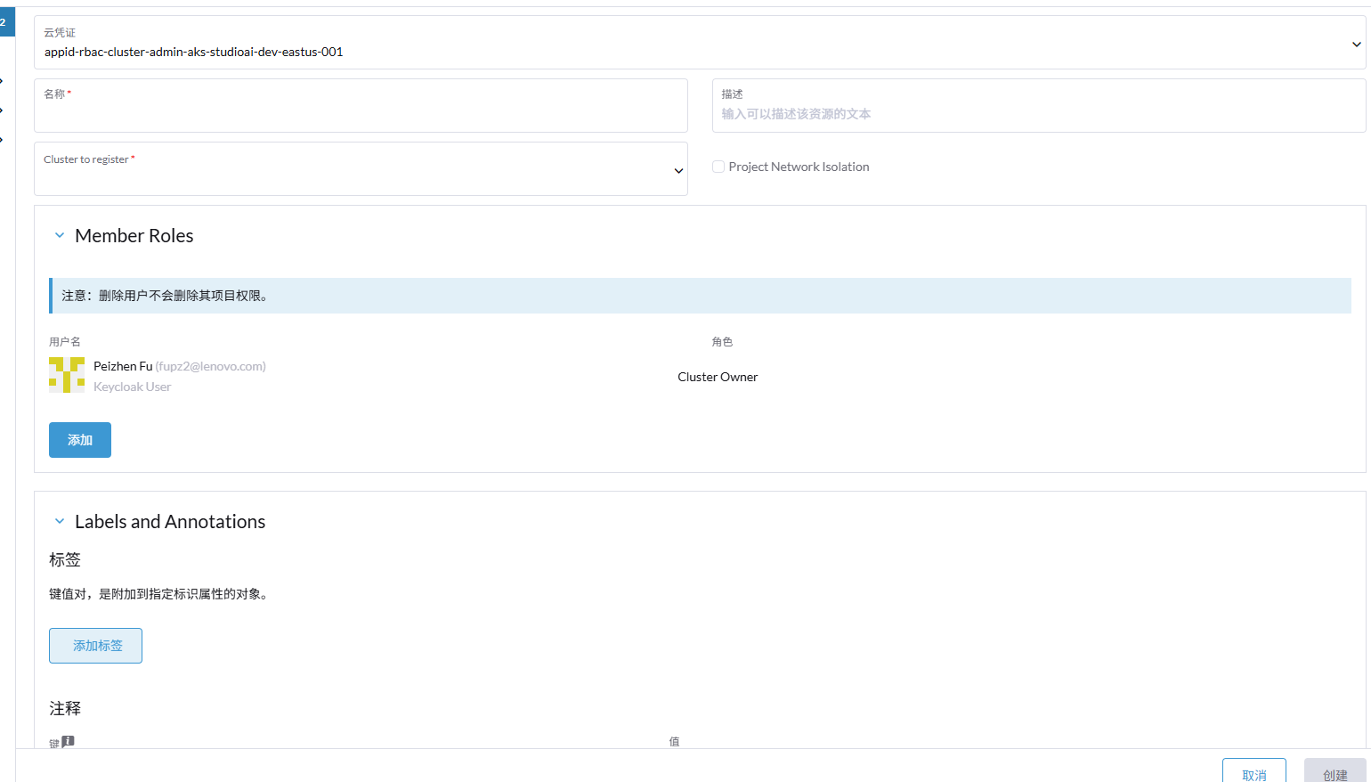This screenshot has width=1371, height=782.
Task: Expand the second collapsed sidebar arrow
Action: pyautogui.click(x=3, y=110)
